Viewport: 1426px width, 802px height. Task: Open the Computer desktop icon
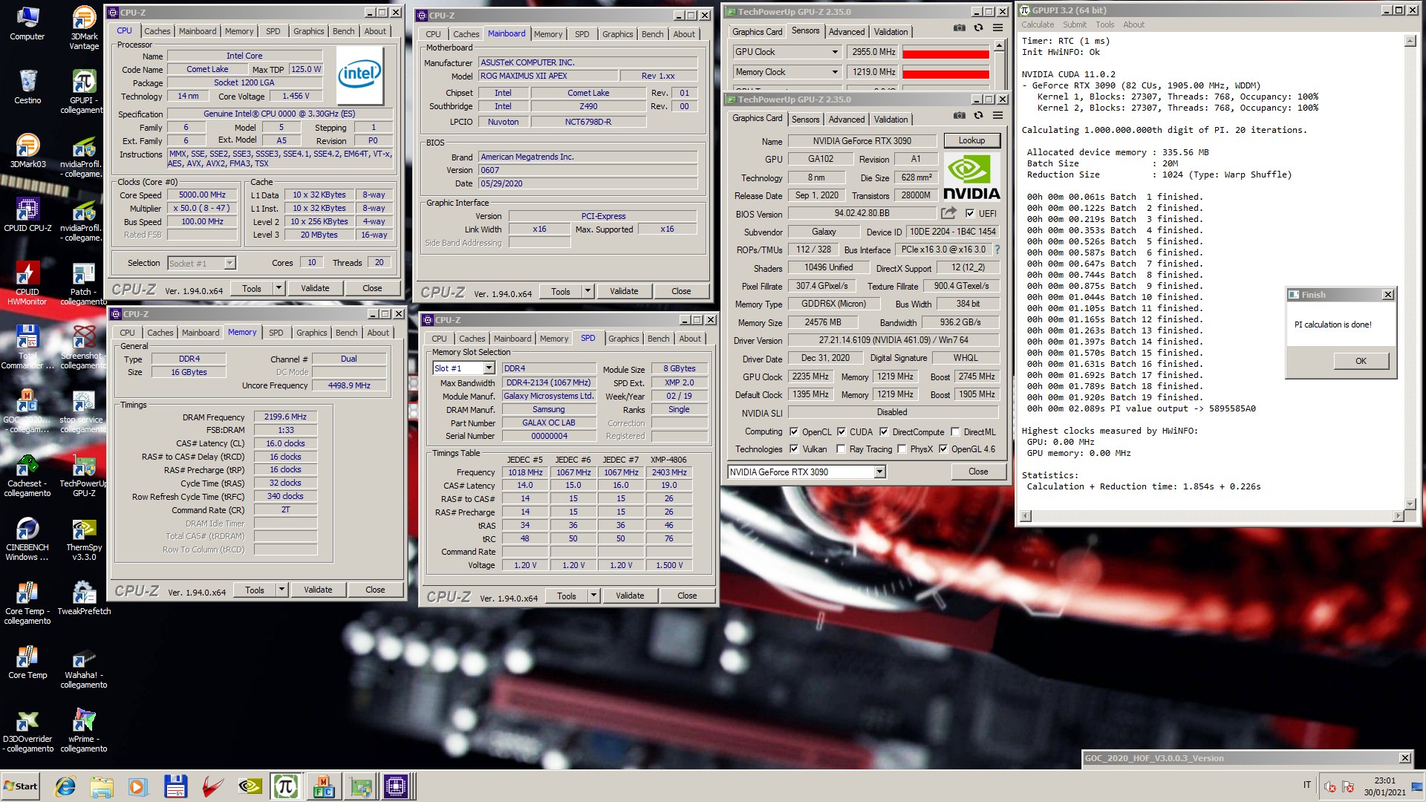point(27,23)
